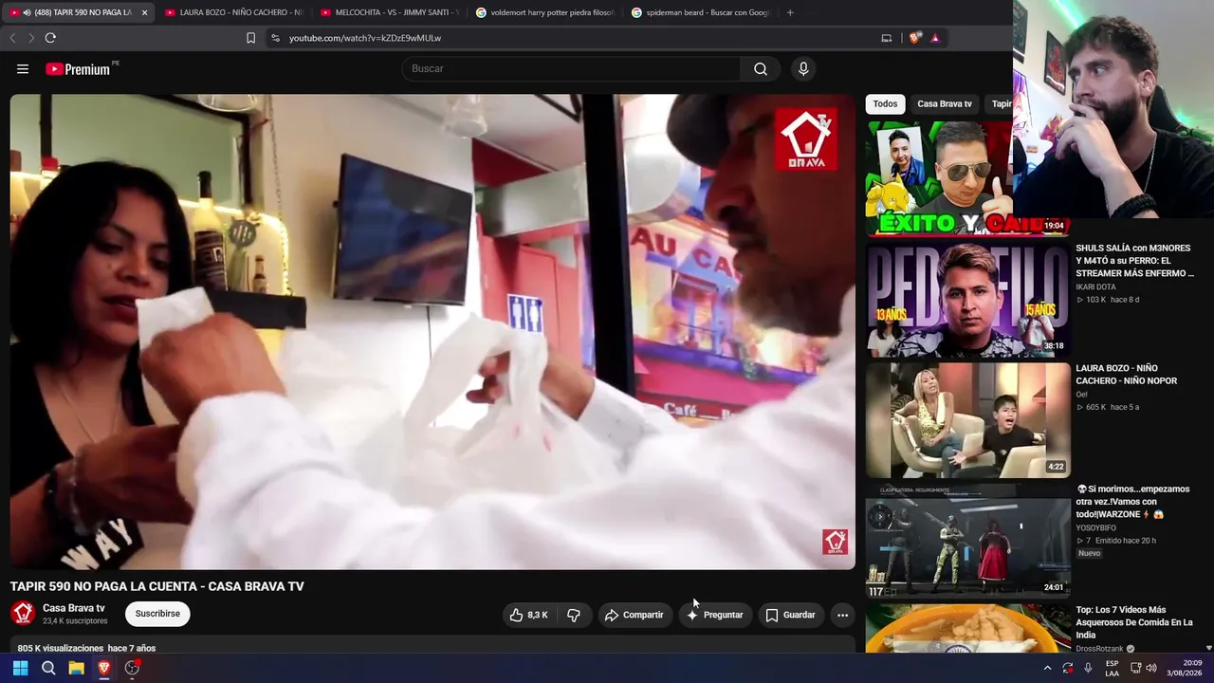Click the video title TAPIR 590 NO PAGA

tap(157, 586)
